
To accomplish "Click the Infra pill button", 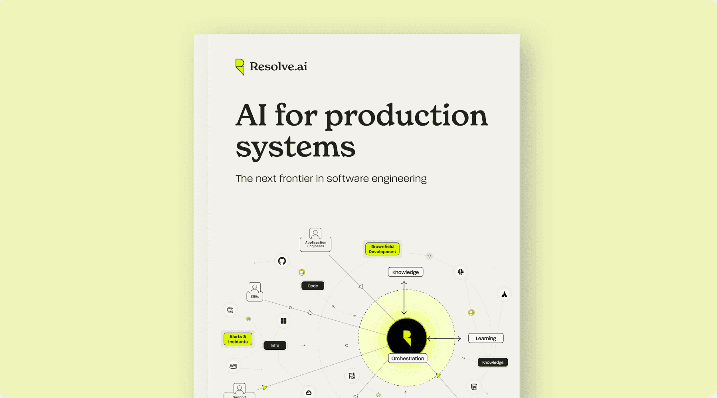I will (x=275, y=345).
